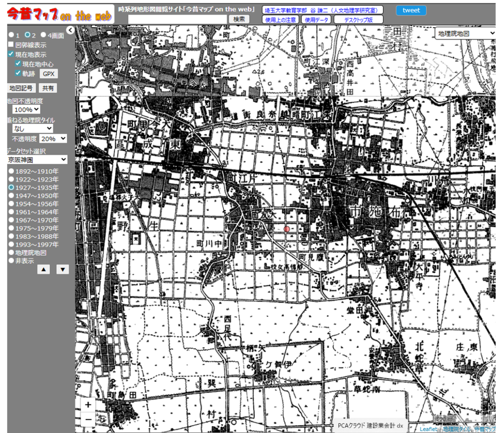This screenshot has height=433, width=496.
Task: Open the 使用上の注意 page
Action: point(281,19)
